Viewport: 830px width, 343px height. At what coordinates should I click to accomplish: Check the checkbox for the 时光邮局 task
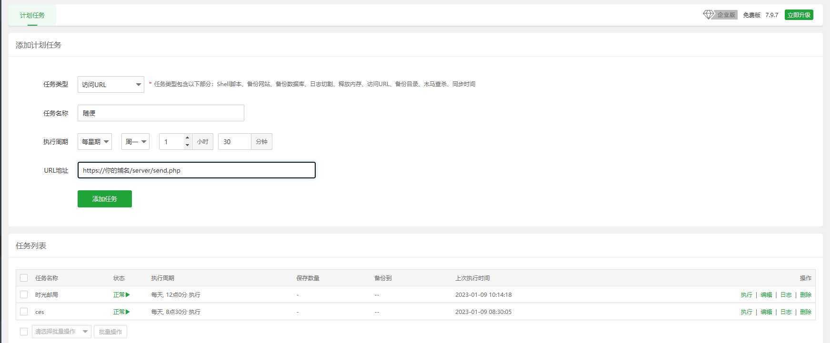tap(24, 295)
